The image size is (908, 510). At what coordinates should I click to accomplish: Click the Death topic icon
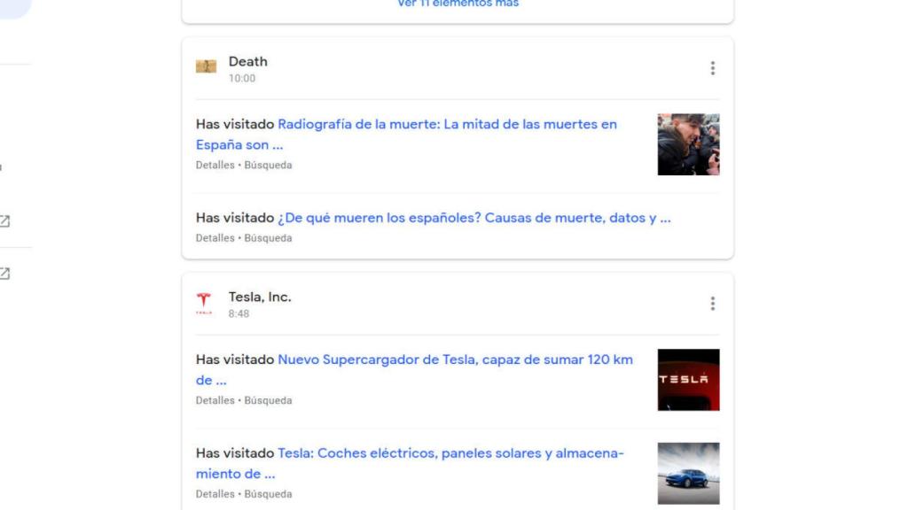point(206,66)
